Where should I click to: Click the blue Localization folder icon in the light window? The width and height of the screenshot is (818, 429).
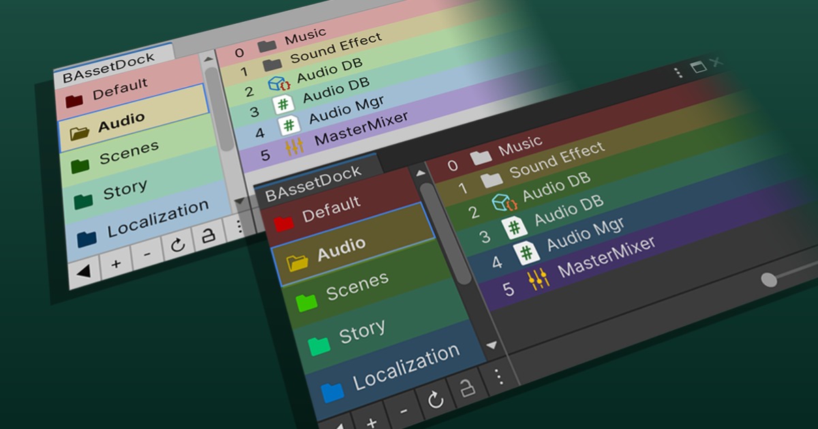point(87,239)
